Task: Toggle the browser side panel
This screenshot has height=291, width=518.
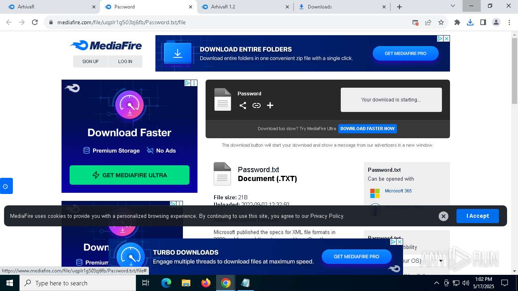Action: (x=483, y=23)
